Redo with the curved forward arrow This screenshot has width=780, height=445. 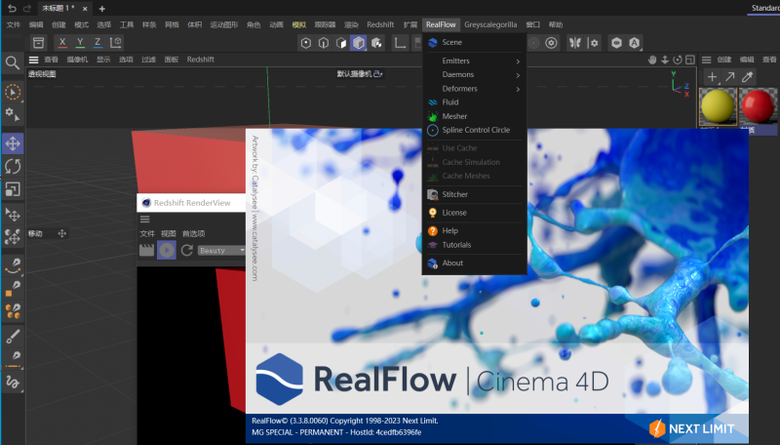[27, 9]
